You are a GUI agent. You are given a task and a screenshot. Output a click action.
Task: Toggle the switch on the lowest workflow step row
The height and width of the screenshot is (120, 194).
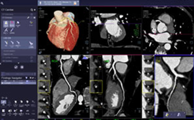(x=32, y=61)
